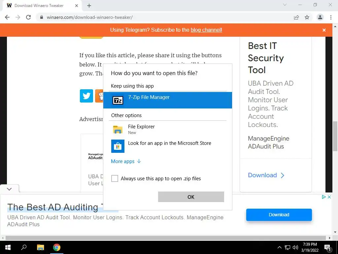Reload the Winaero page
This screenshot has height=254, width=338.
(x=28, y=17)
